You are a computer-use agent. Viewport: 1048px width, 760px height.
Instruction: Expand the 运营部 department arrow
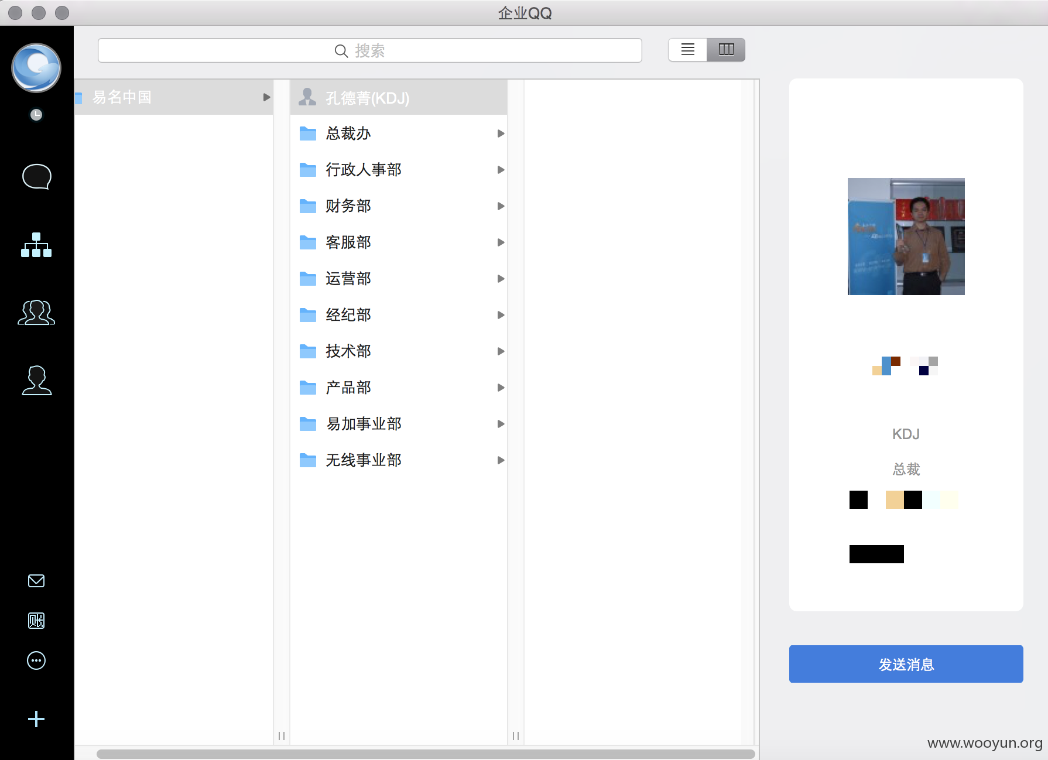click(x=501, y=279)
